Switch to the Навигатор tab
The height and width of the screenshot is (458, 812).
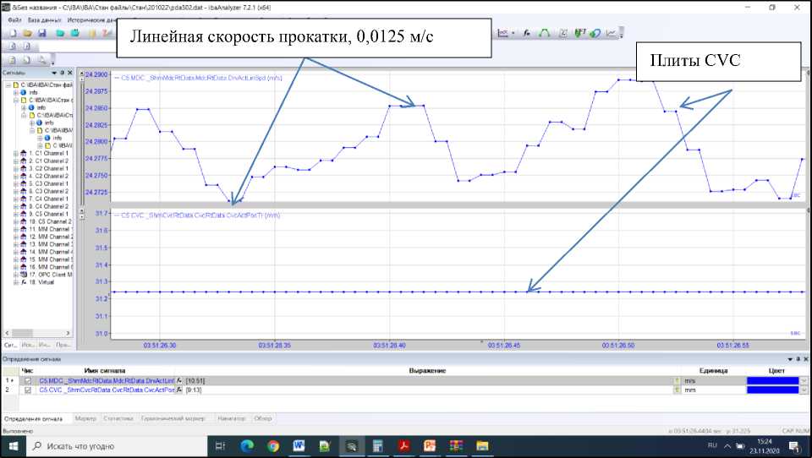pyautogui.click(x=232, y=418)
